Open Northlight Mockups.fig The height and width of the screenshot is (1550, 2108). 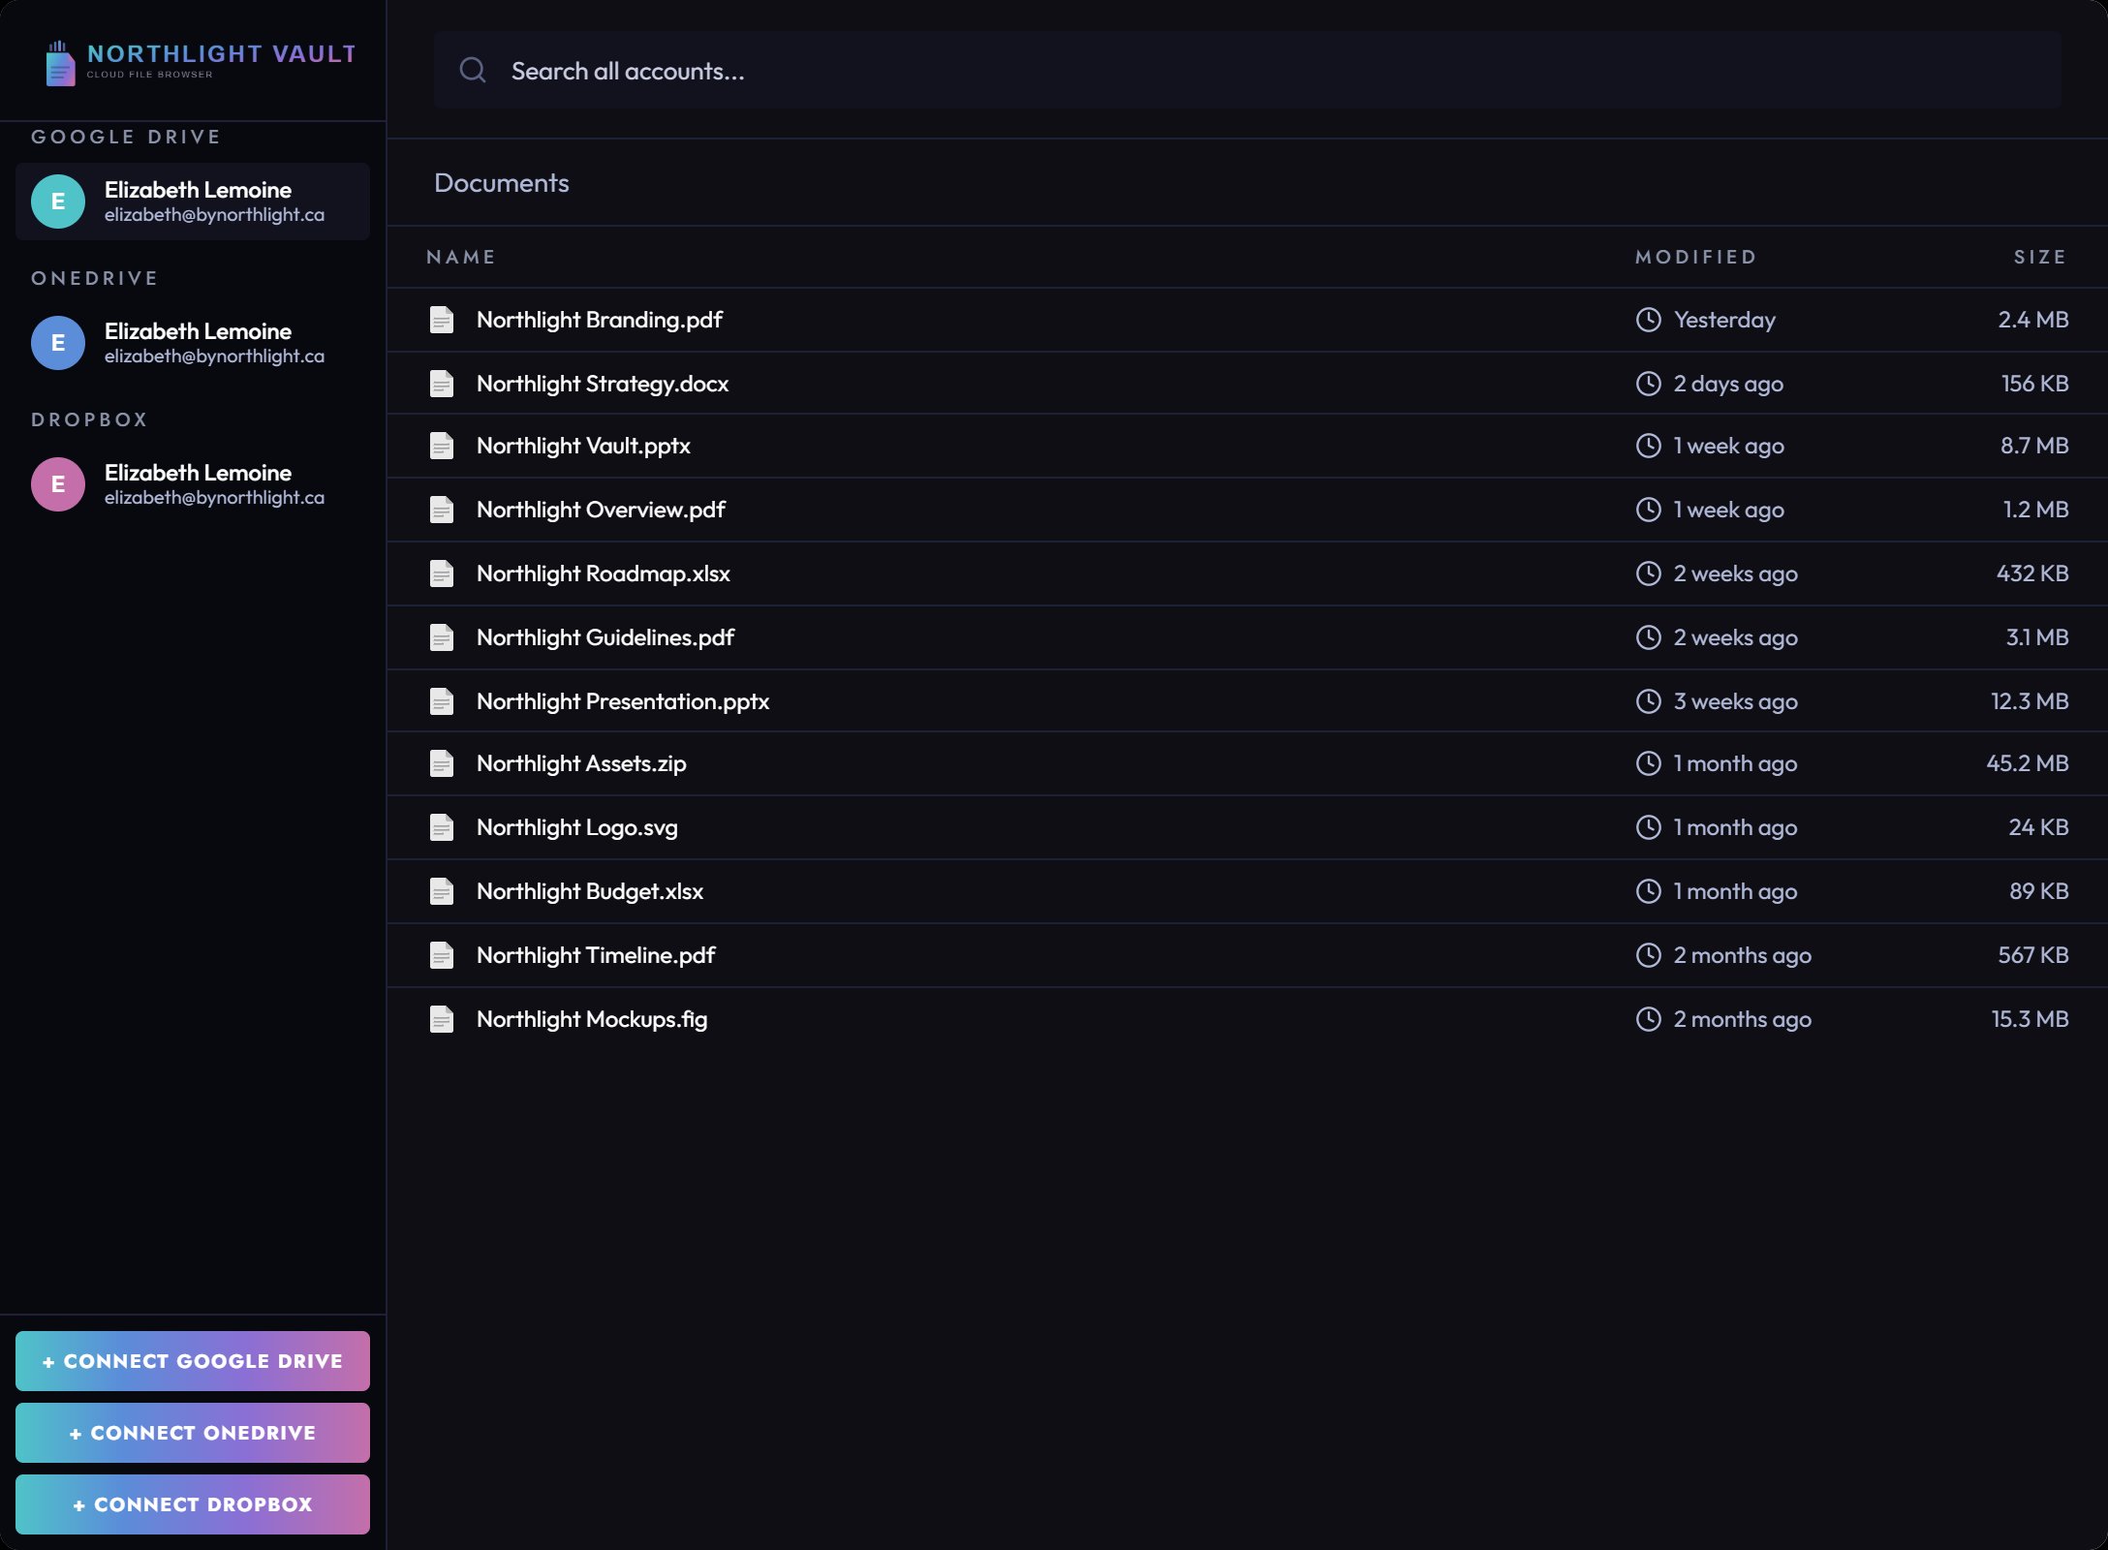coord(592,1019)
